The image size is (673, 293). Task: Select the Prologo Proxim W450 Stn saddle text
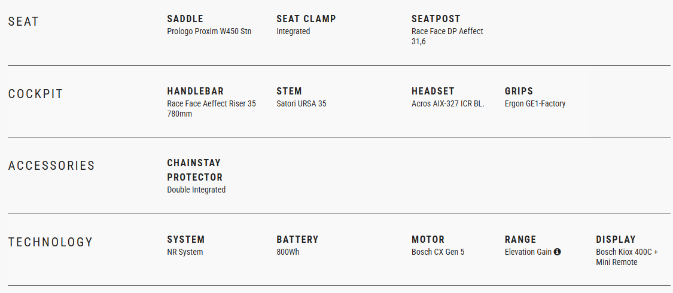click(x=209, y=32)
